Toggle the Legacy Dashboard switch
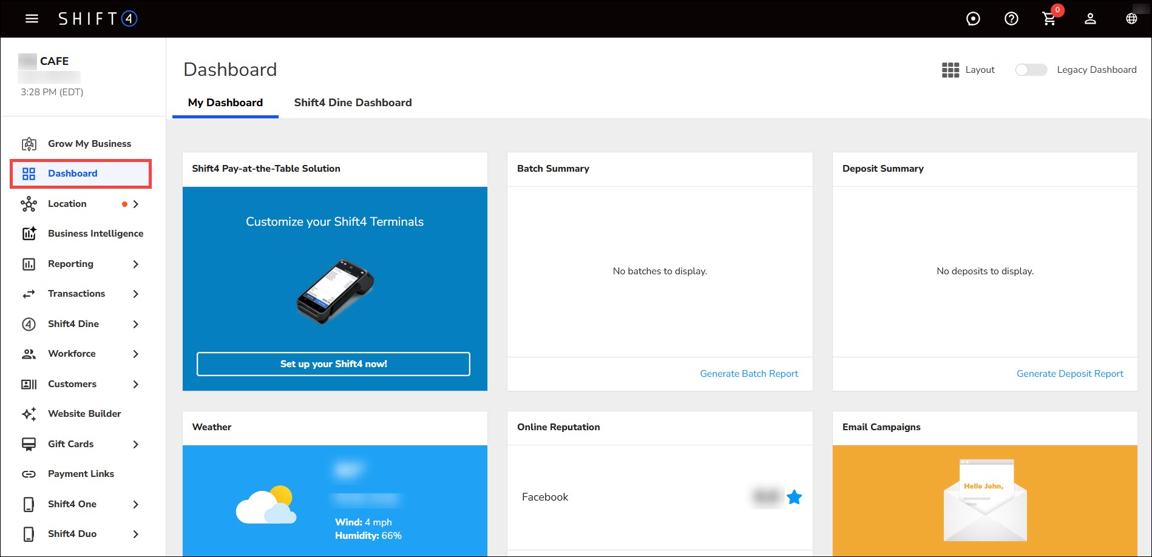 click(x=1031, y=70)
